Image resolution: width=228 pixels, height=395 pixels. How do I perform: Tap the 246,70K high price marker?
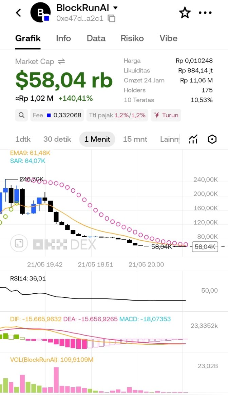[32, 179]
